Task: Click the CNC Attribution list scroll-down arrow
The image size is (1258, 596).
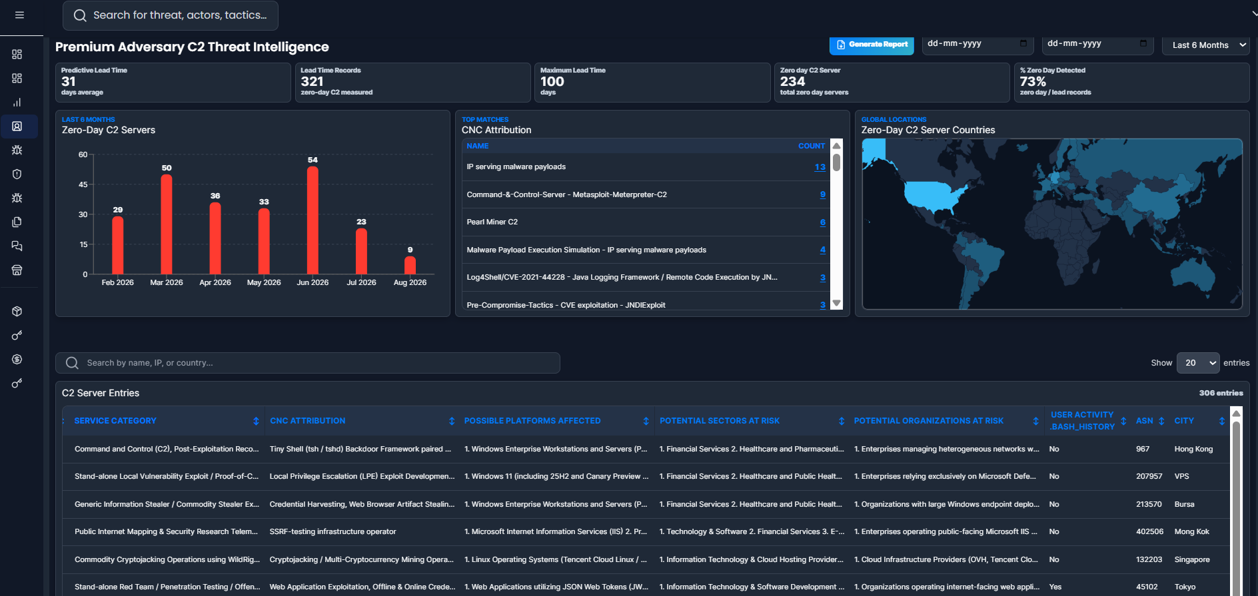Action: click(837, 304)
